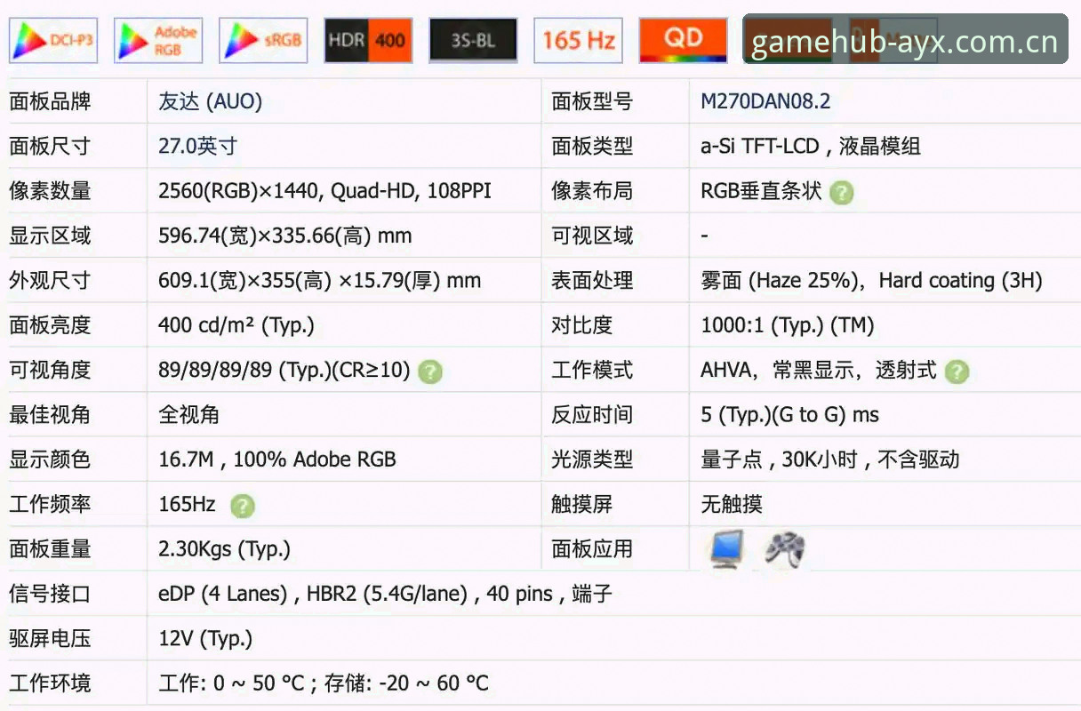This screenshot has width=1081, height=711.
Task: Open the M270DAN08.2 model link
Action: (x=765, y=101)
